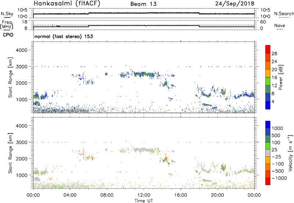Viewport: 294px width, 203px height.
Task: Click the "12:00" time tick label
Action: tap(144, 195)
